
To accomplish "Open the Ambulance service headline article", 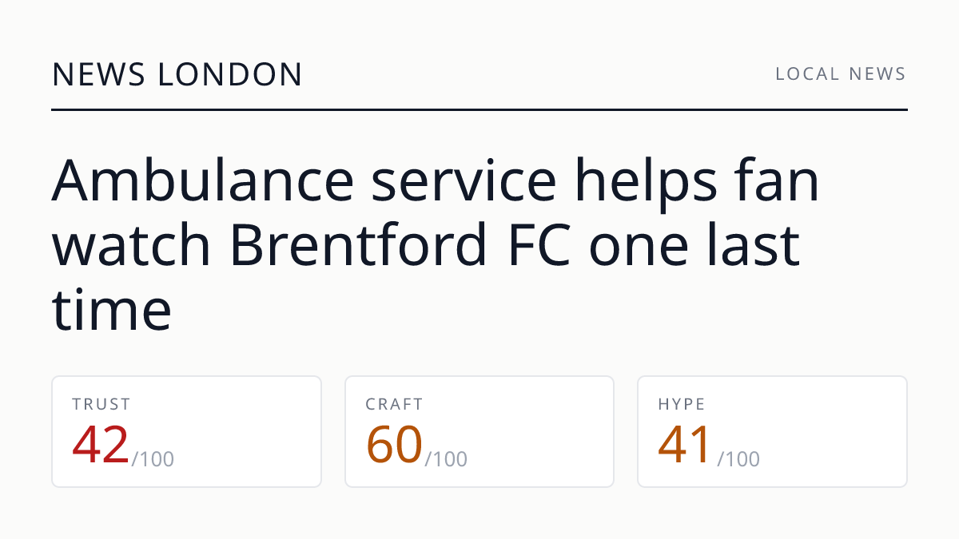I will 436,244.
